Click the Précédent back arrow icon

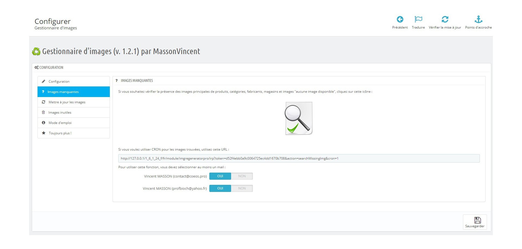400,19
